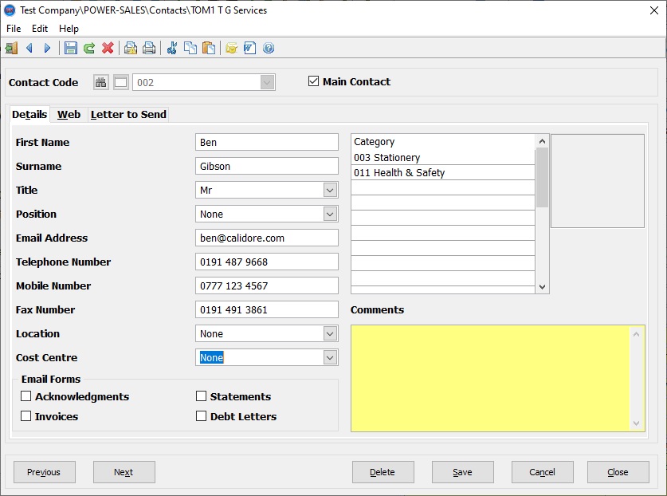Open the blue question mark help icon

pos(269,49)
